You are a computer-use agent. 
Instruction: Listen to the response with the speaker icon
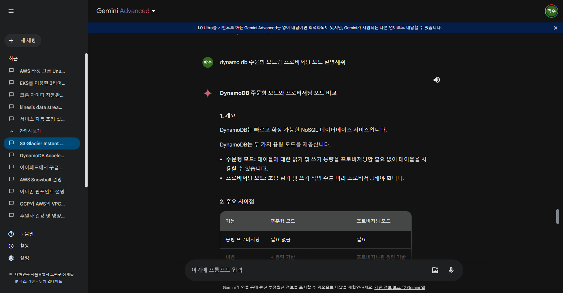pyautogui.click(x=436, y=80)
